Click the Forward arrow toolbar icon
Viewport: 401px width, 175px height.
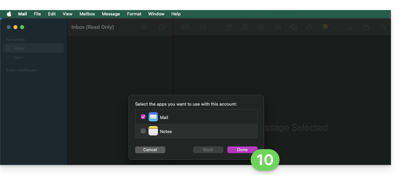(309, 27)
